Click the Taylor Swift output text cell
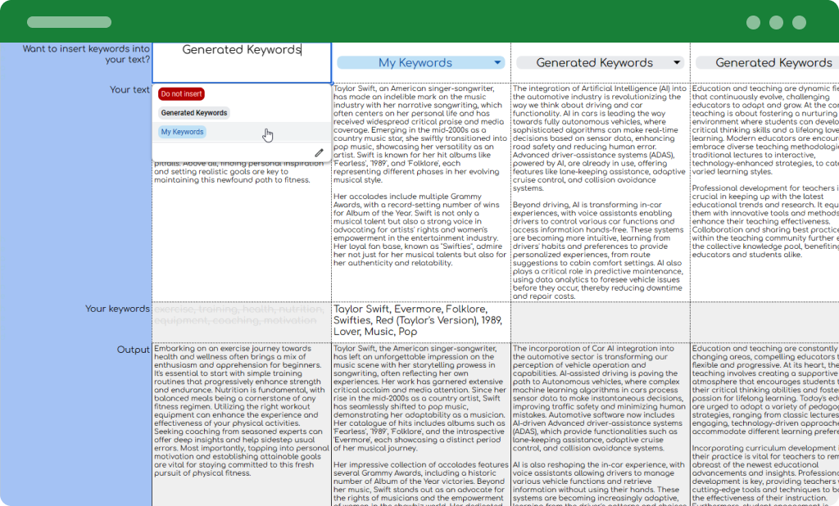839x506 pixels. pyautogui.click(x=421, y=424)
